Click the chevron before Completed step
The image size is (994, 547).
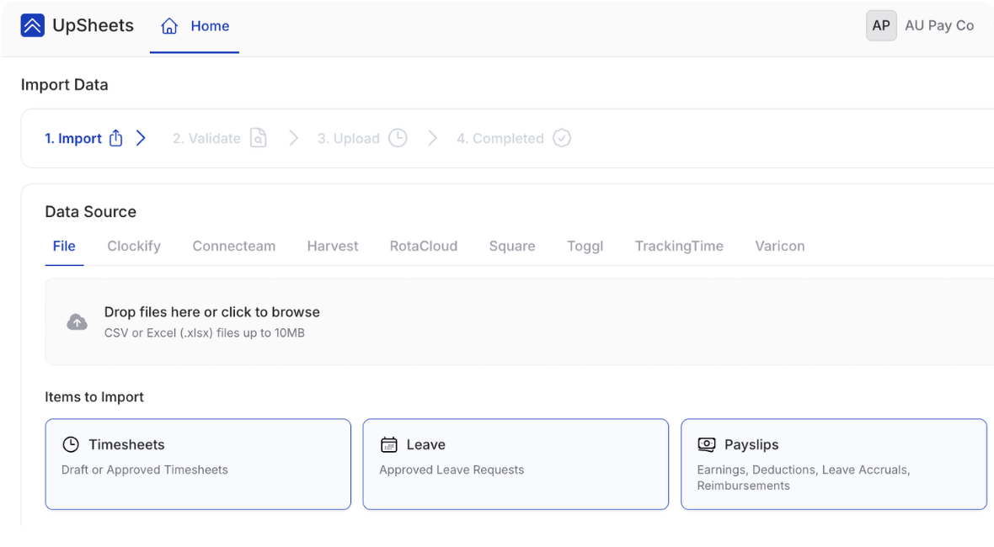click(433, 138)
